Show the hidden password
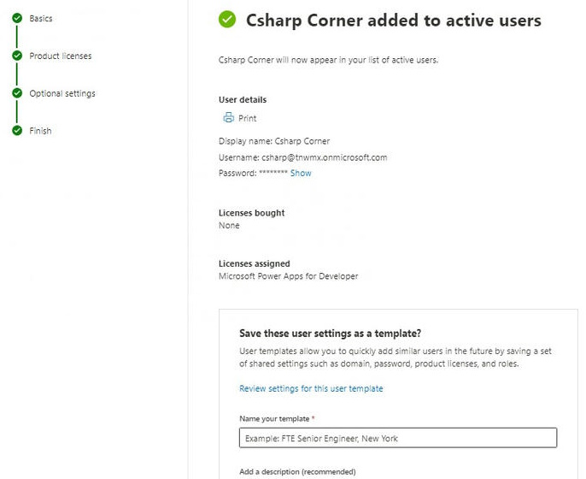586x479 pixels. [301, 173]
